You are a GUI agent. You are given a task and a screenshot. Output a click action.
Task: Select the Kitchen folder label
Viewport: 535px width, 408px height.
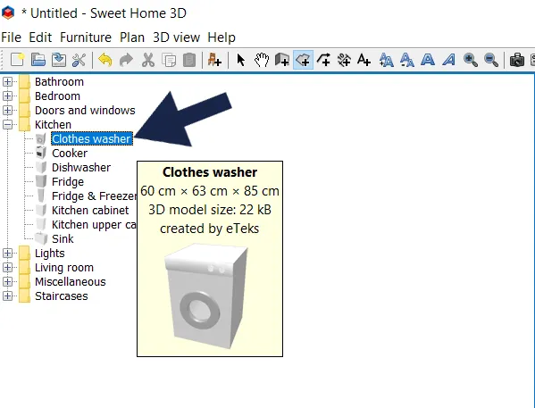[x=53, y=125]
